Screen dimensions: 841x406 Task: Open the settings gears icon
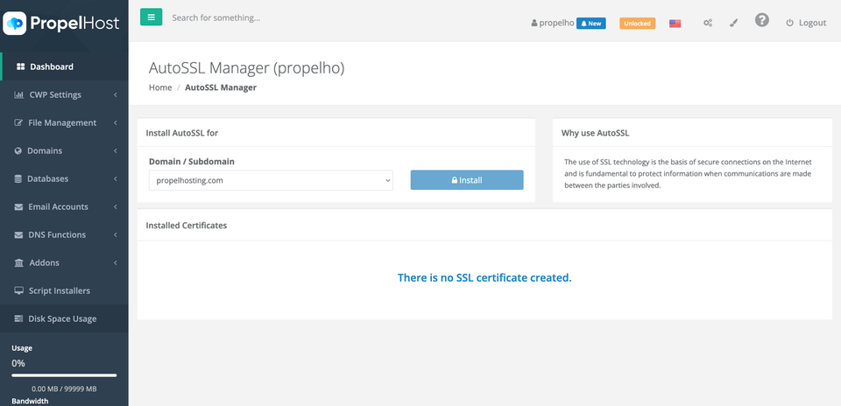[x=708, y=23]
